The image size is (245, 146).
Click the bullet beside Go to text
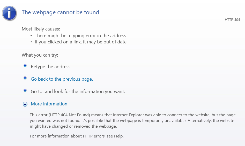click(25, 90)
